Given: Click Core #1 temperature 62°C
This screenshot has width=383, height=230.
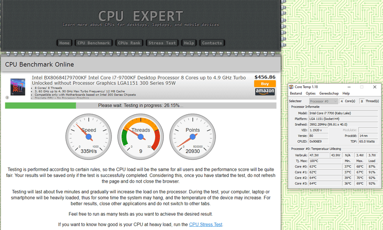Looking at the screenshot, I should [x=325, y=172].
